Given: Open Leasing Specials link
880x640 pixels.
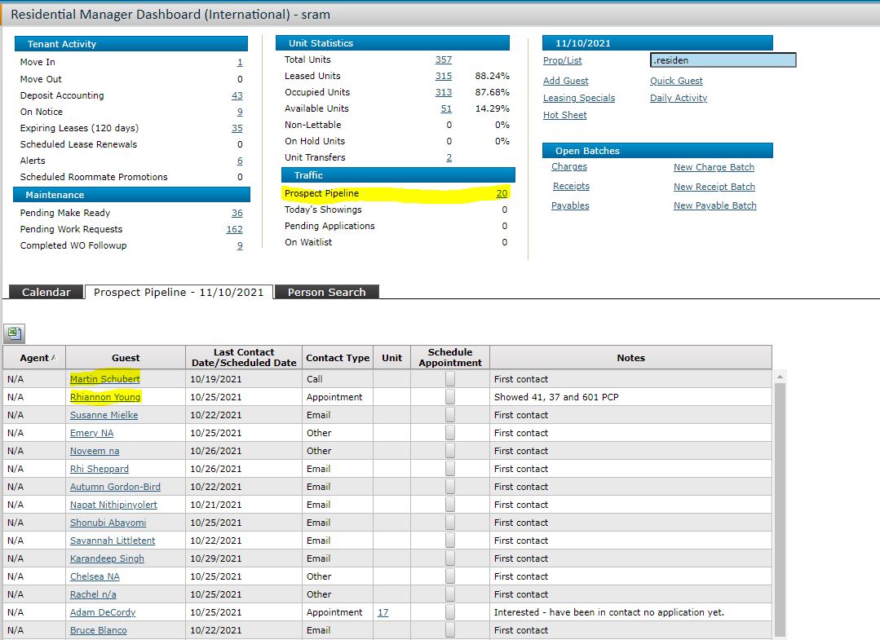Looking at the screenshot, I should point(578,98).
